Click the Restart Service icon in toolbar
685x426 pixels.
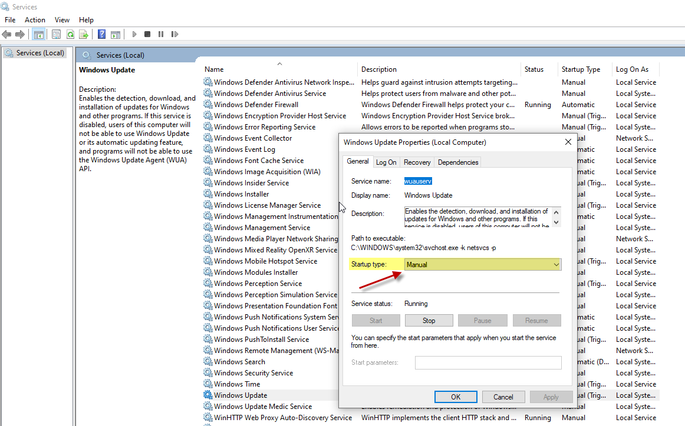coord(174,35)
